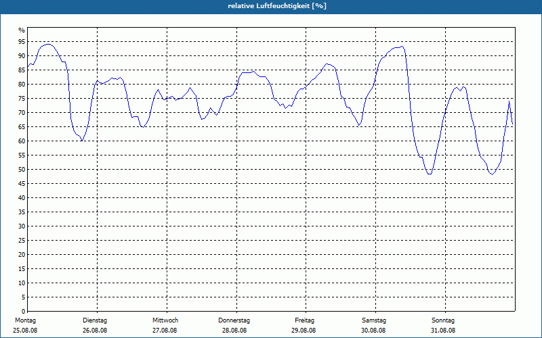The width and height of the screenshot is (542, 338).
Task: Select the "Donnerstag" day label
Action: pyautogui.click(x=234, y=320)
